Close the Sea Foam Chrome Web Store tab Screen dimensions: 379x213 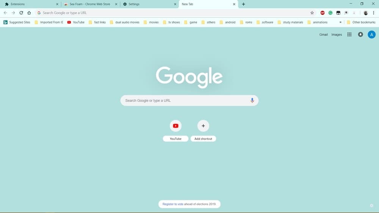[x=116, y=4]
